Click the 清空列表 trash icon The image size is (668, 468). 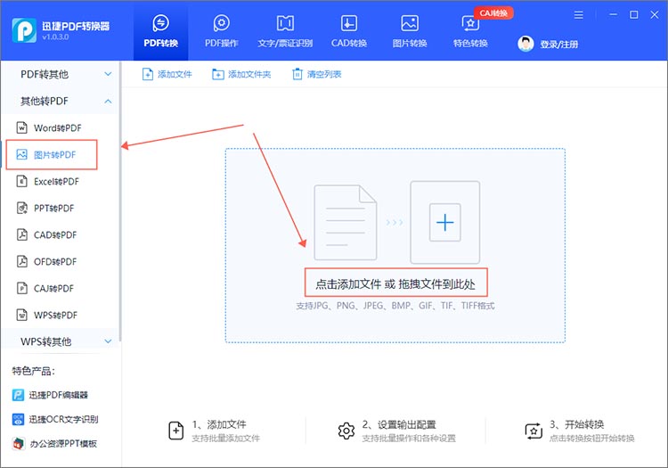[x=297, y=74]
